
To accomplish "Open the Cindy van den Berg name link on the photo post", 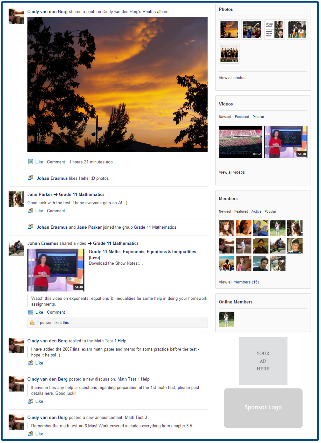I will 47,12.
